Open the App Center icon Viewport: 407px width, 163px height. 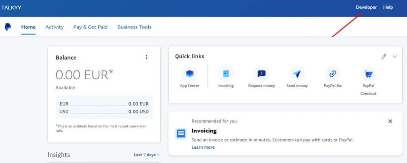coord(190,74)
